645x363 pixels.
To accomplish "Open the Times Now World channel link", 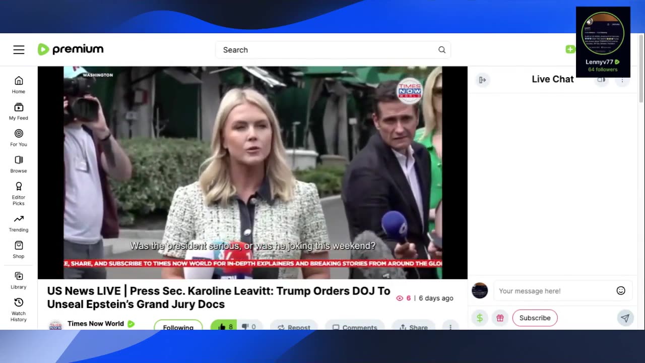I will coord(96,324).
